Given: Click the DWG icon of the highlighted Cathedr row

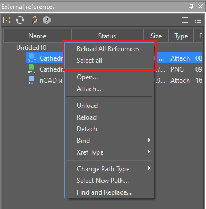Looking at the screenshot, I should pyautogui.click(x=32, y=58).
